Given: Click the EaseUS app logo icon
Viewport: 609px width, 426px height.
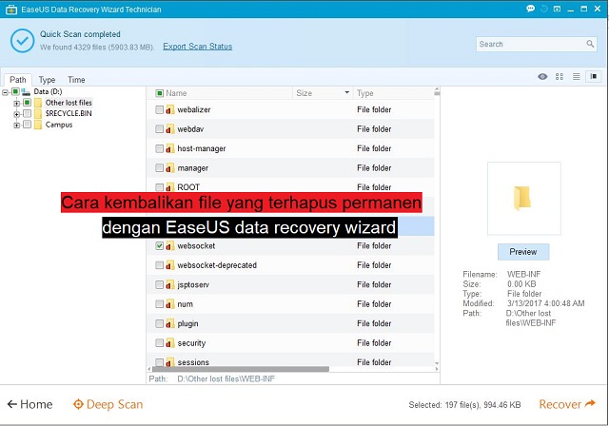Looking at the screenshot, I should (x=11, y=10).
